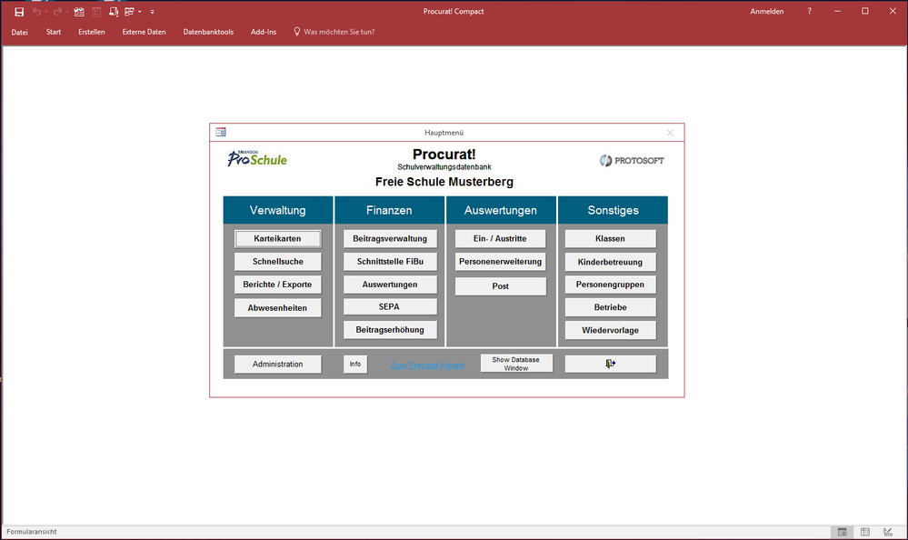Click the exit door icon button
This screenshot has height=540, width=908.
tap(611, 365)
